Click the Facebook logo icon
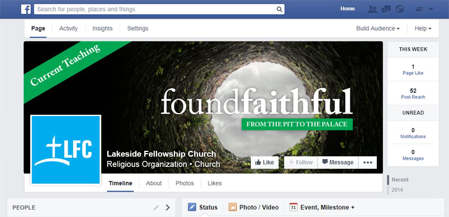Screen dimensions: 449x217 [26, 9]
